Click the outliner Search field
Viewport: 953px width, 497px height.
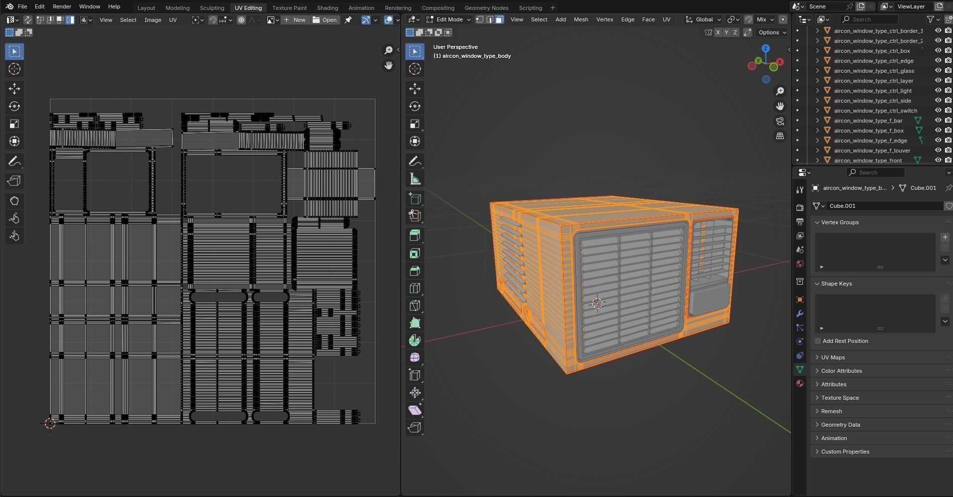869,19
